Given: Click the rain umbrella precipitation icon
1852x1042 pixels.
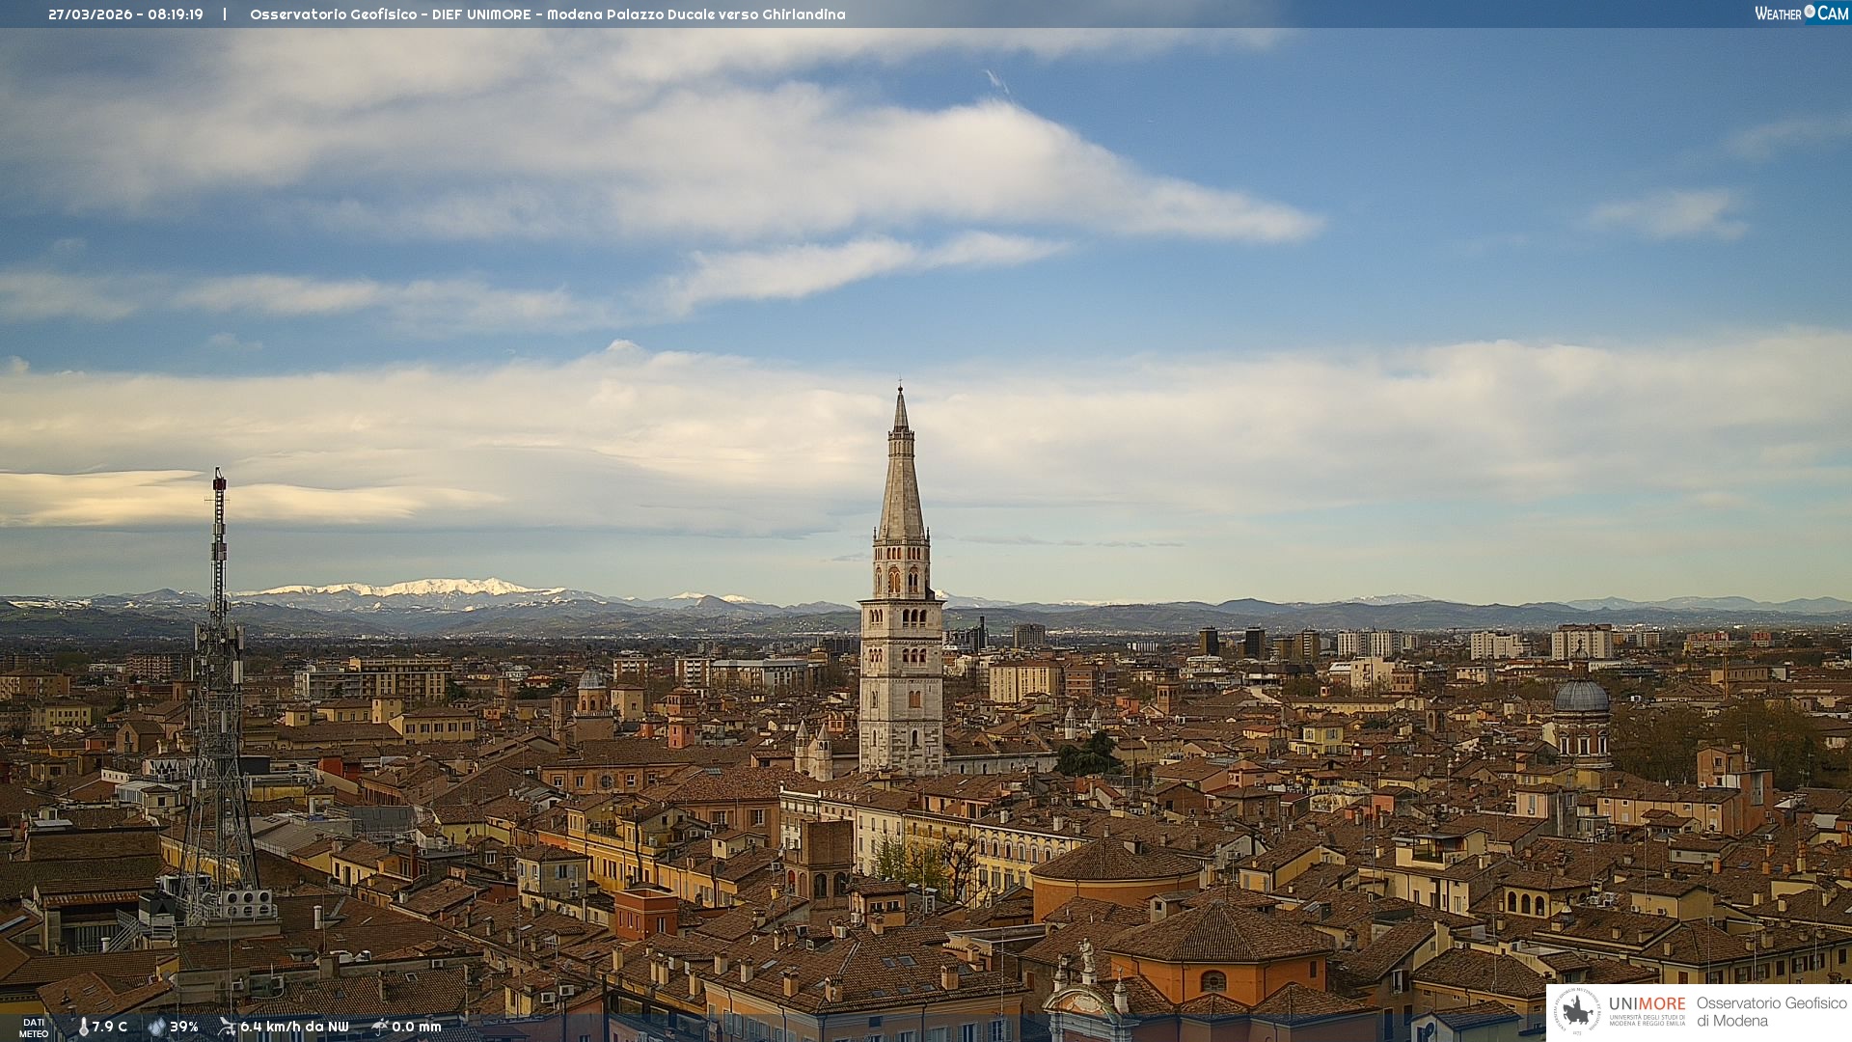Looking at the screenshot, I should (x=379, y=1028).
